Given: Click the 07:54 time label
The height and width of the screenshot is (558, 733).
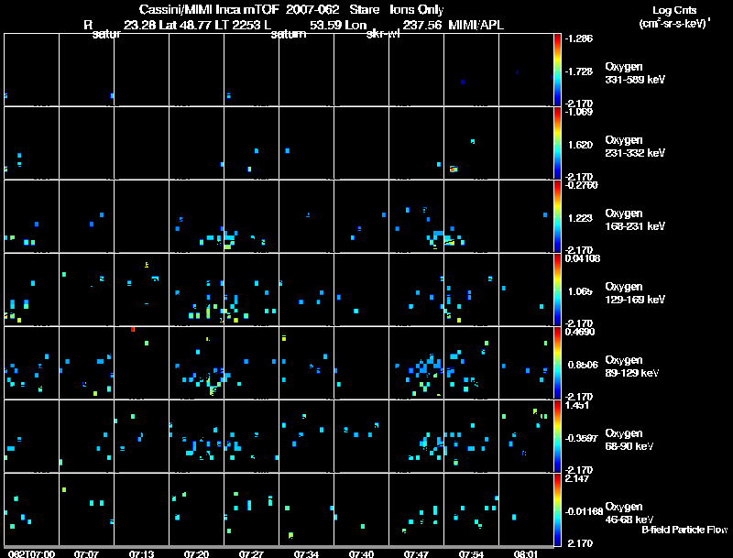Looking at the screenshot, I should [471, 553].
